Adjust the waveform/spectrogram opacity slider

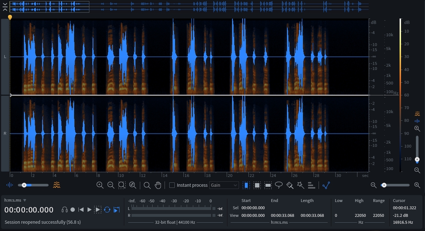33,185
